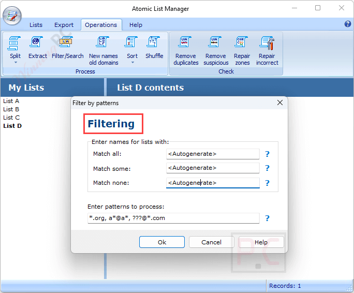Run Remove duplicates check
Image resolution: width=354 pixels, height=293 pixels.
tap(186, 51)
